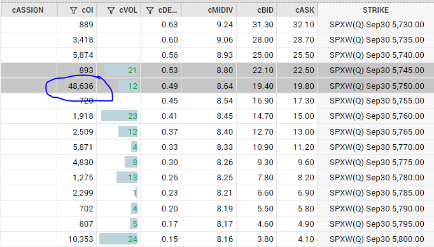Select strike SPXW(Q) Sep30 5,785.00
The image size is (434, 247).
[x=377, y=193]
